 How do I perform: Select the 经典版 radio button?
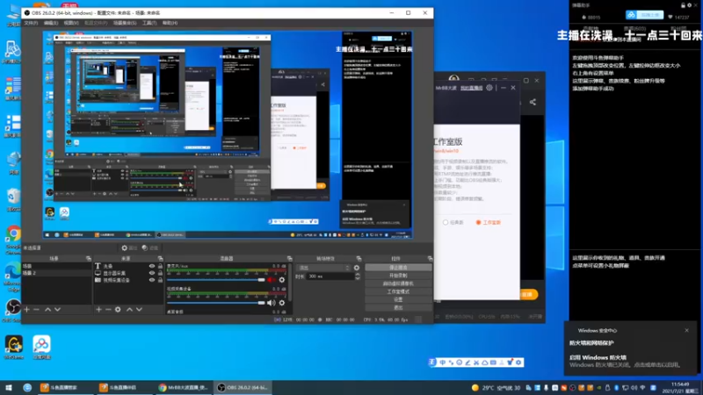446,223
